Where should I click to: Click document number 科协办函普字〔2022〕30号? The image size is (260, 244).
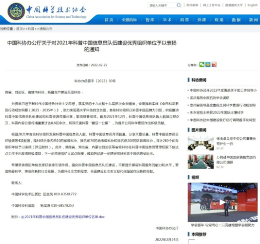(95, 81)
